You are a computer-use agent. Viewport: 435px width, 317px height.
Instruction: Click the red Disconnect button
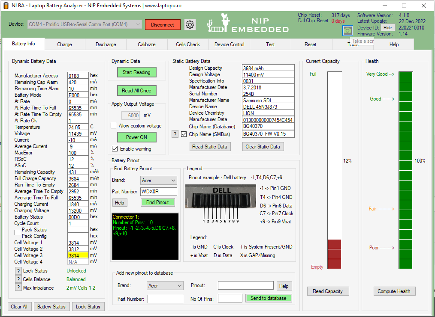[x=163, y=25]
